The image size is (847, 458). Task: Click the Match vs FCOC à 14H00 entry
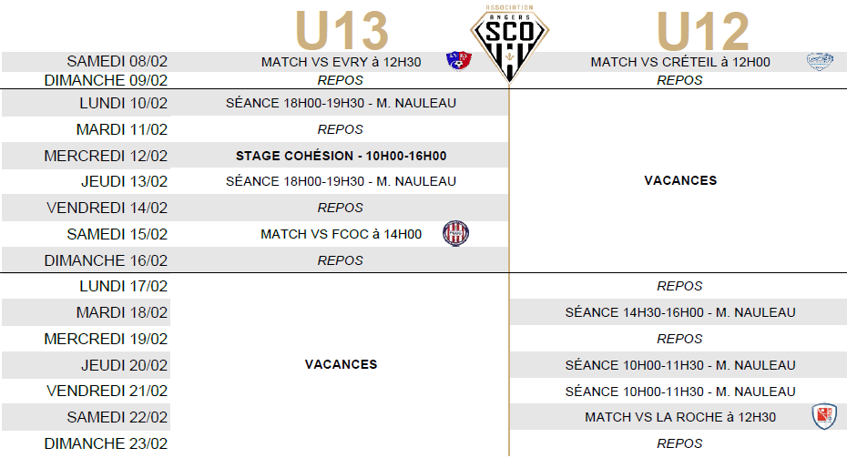341,234
